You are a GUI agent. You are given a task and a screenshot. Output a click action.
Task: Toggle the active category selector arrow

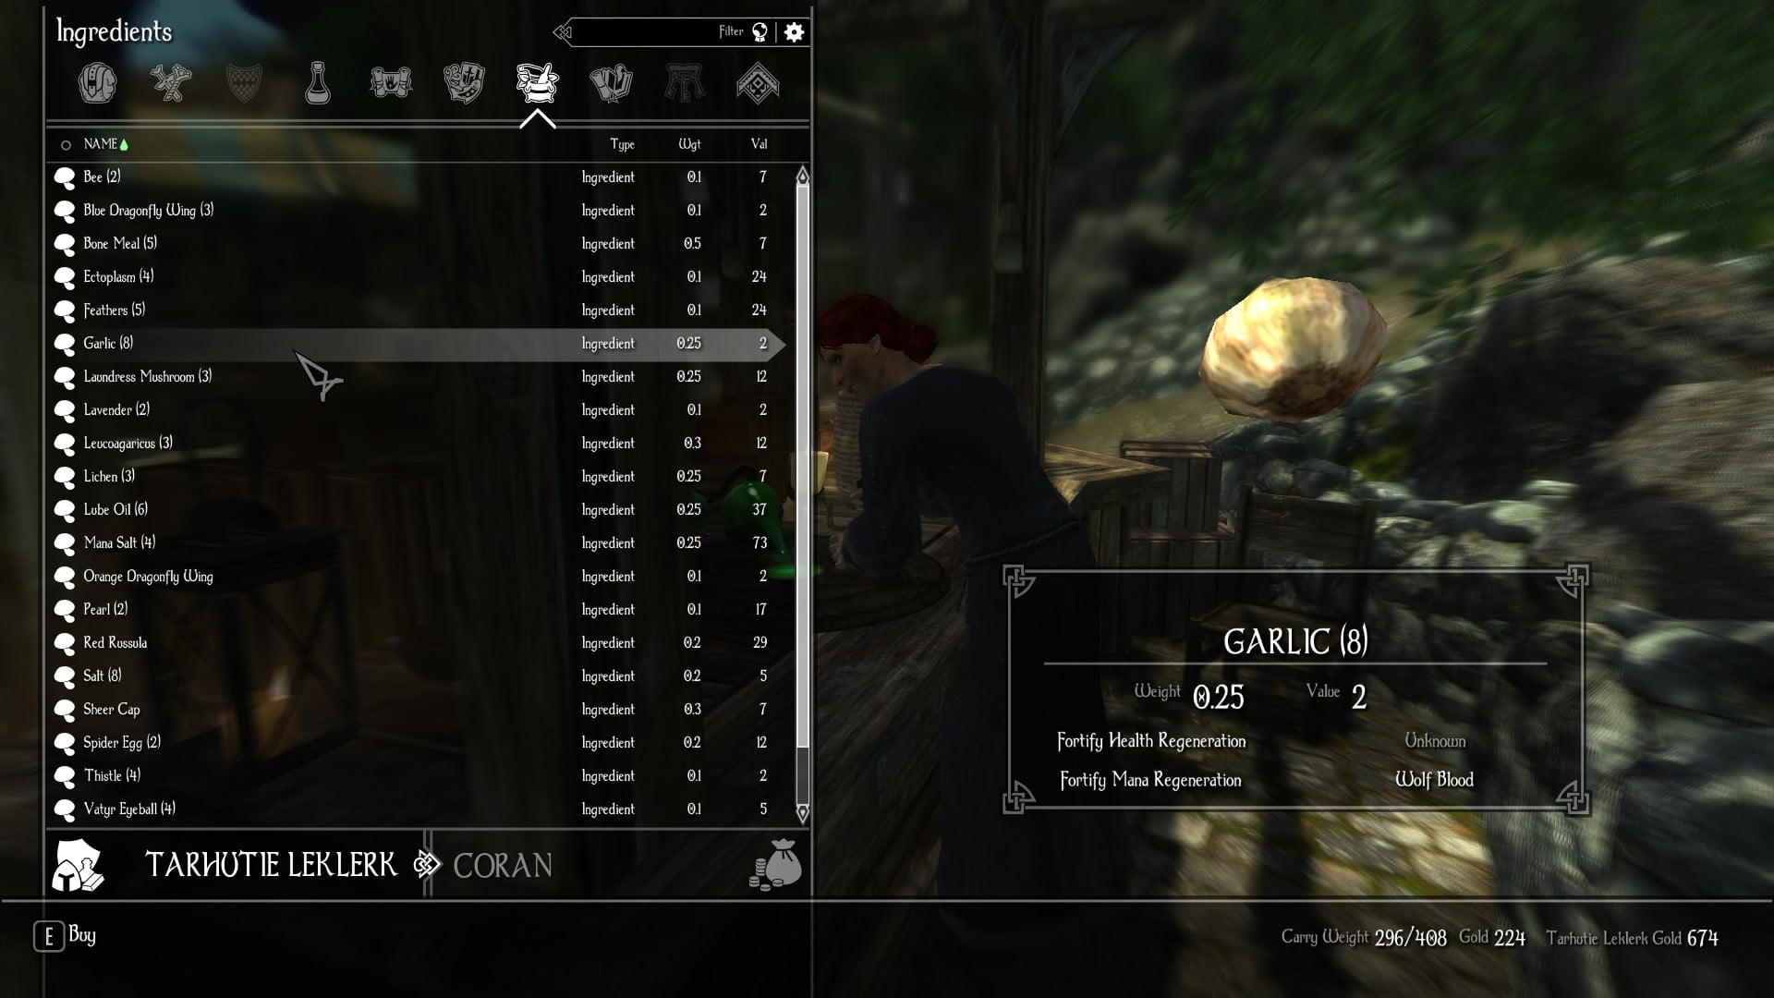click(536, 118)
